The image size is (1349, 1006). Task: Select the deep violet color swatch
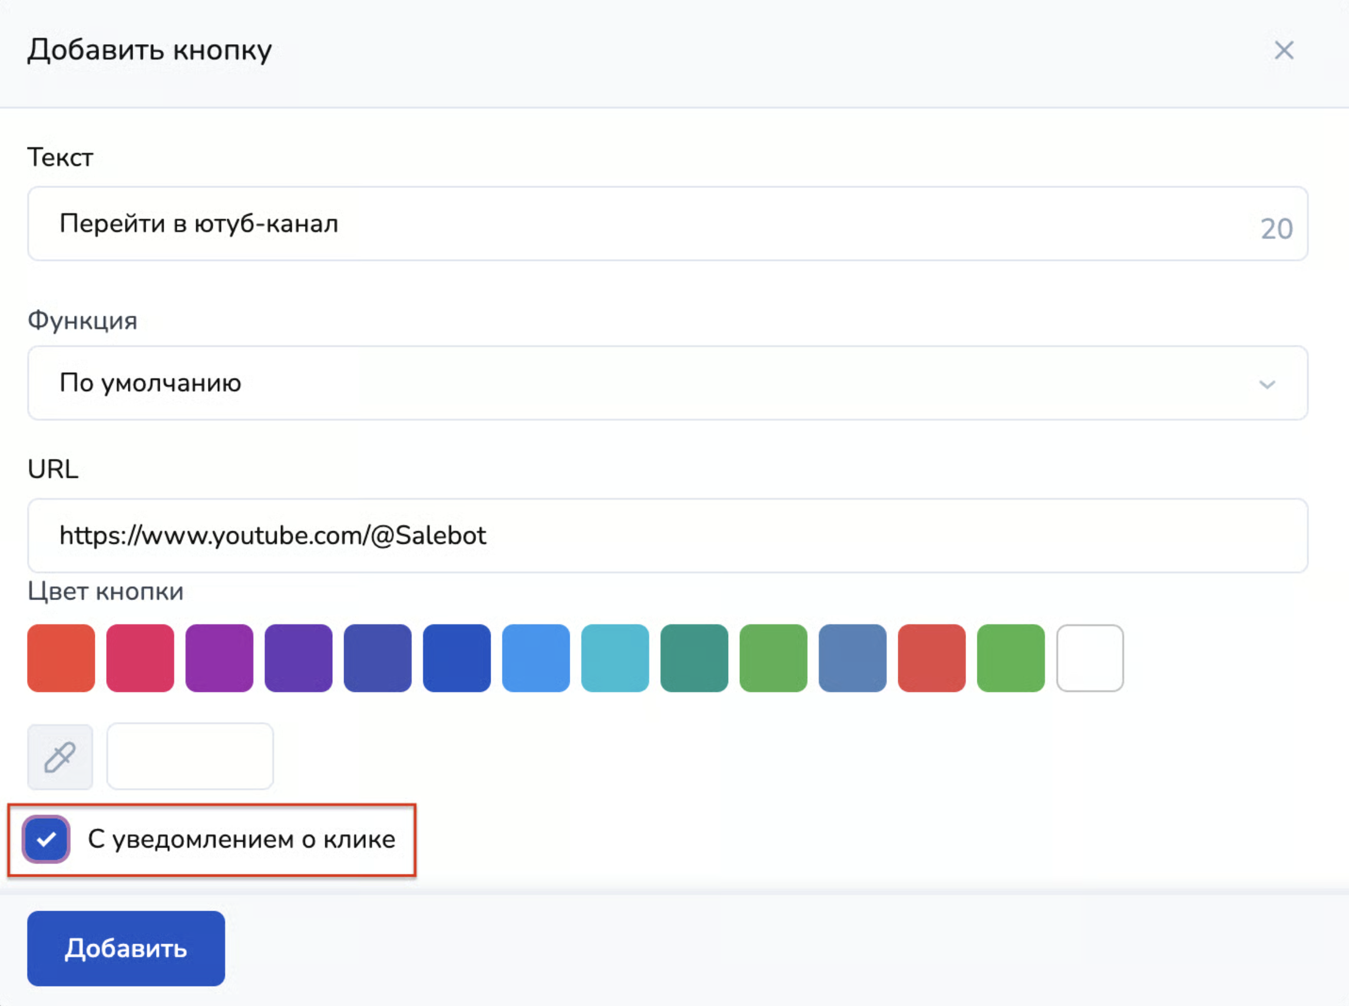pos(299,658)
